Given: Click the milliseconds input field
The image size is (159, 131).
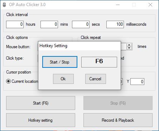Looking at the screenshot, I should 115,24.
